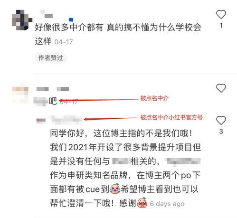Tap the heart beside the 吧 comment

(221, 88)
